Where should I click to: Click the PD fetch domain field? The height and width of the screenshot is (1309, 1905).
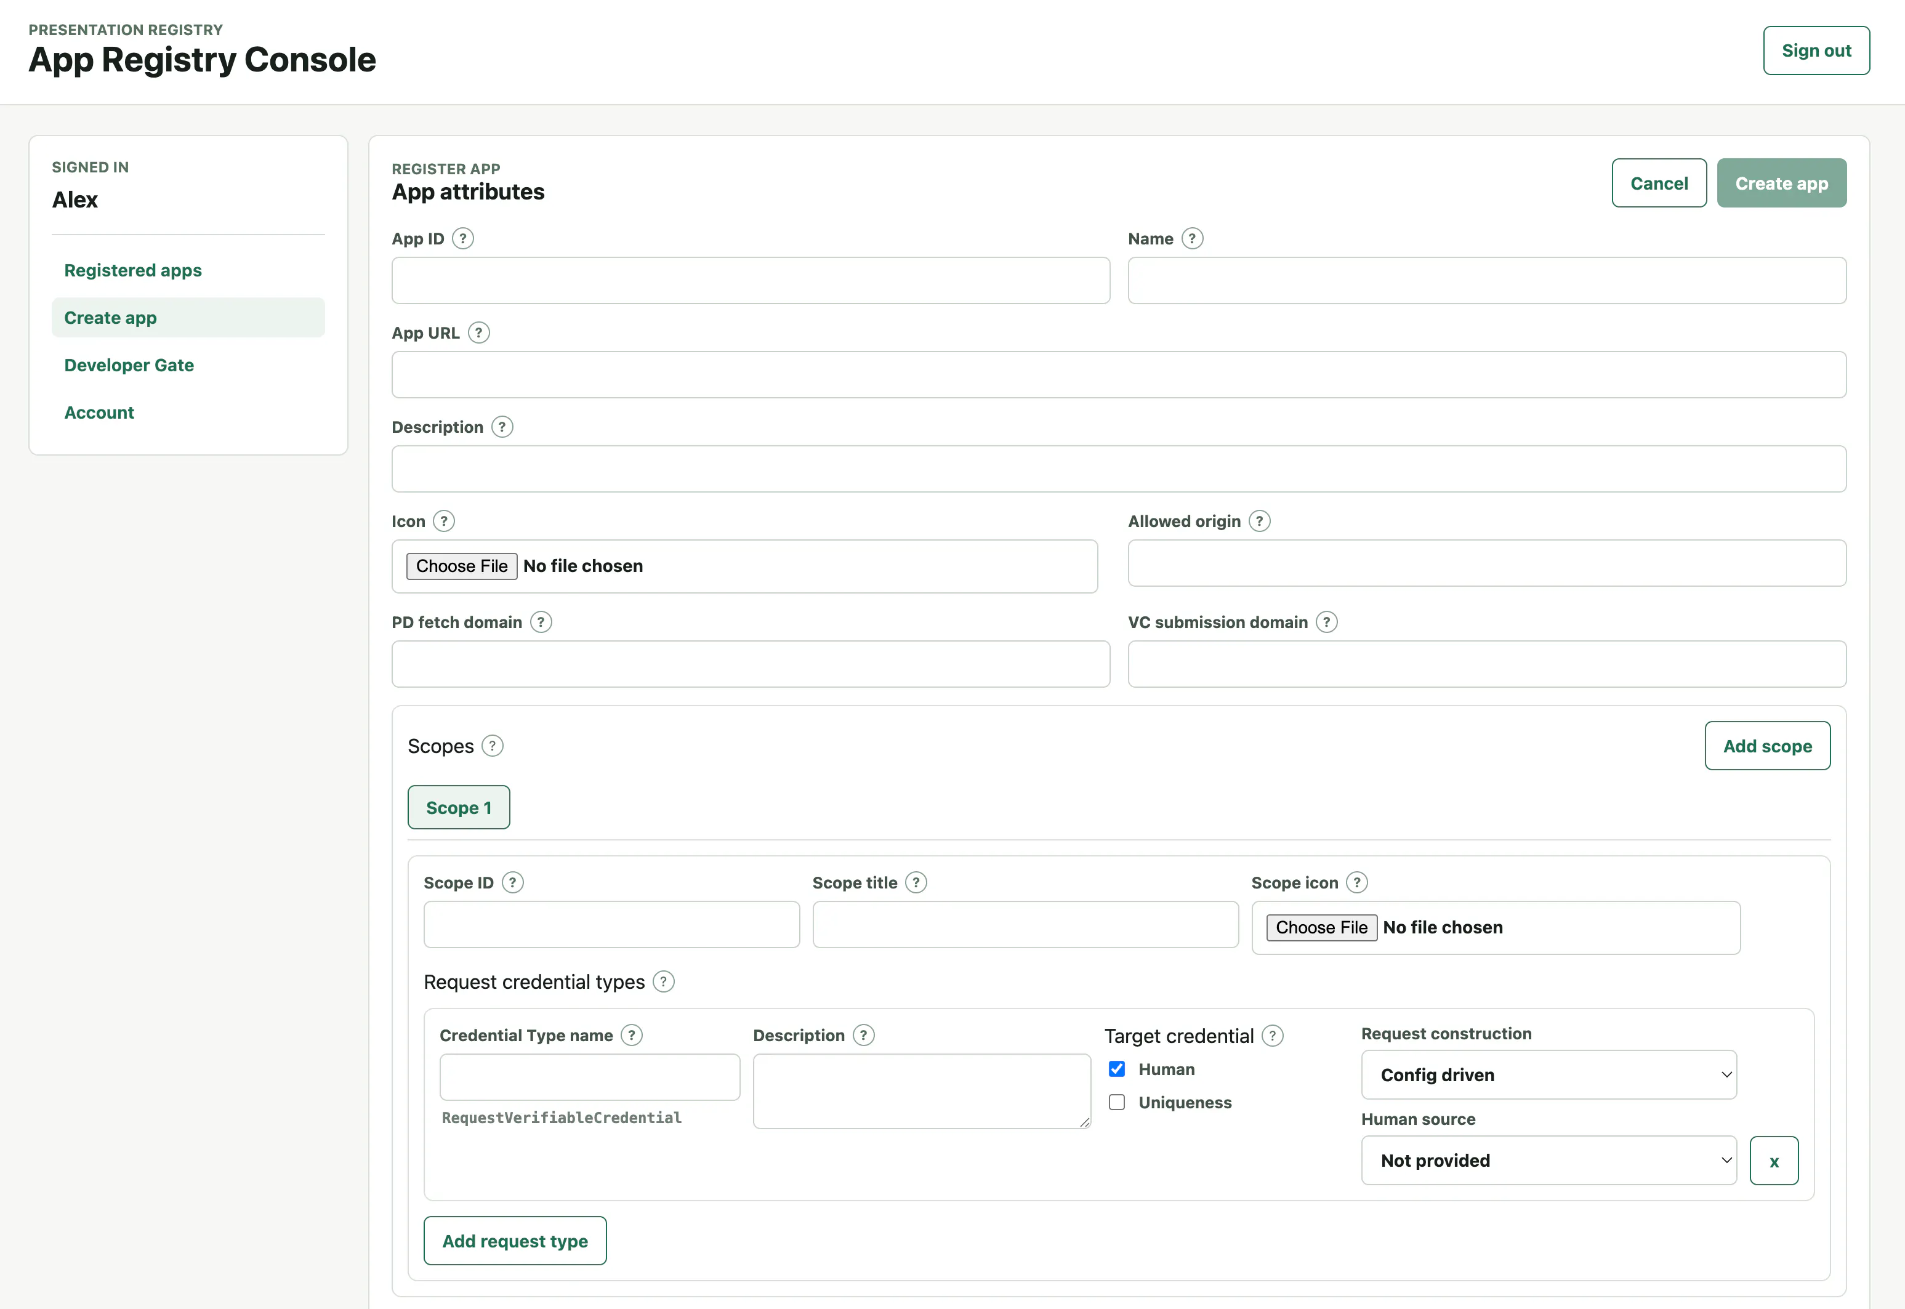click(x=751, y=664)
